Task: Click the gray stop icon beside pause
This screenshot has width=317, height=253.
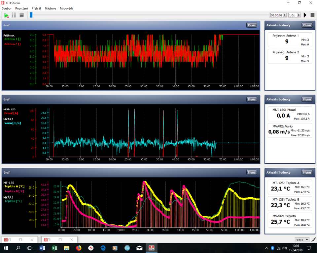Action: (22, 15)
